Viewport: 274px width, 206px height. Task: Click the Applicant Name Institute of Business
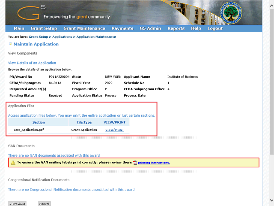(183, 77)
